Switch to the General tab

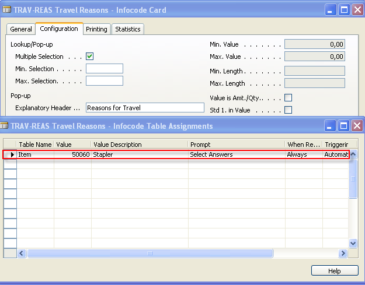pos(21,29)
